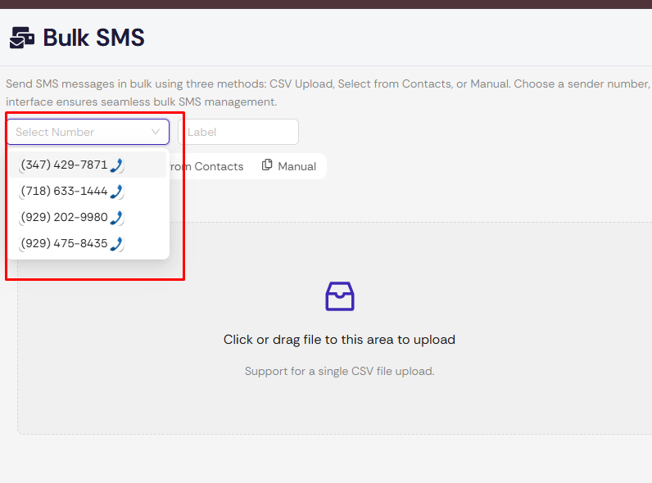Click the phone icon beside (347) 429-7871

(x=116, y=165)
